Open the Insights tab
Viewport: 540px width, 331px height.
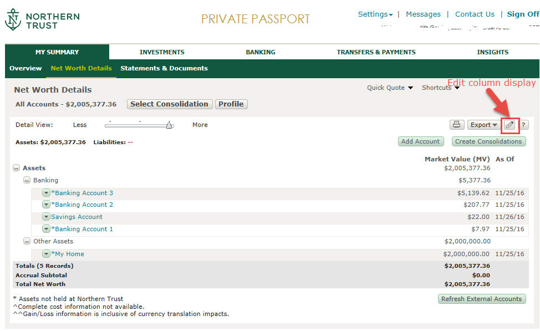[x=492, y=52]
